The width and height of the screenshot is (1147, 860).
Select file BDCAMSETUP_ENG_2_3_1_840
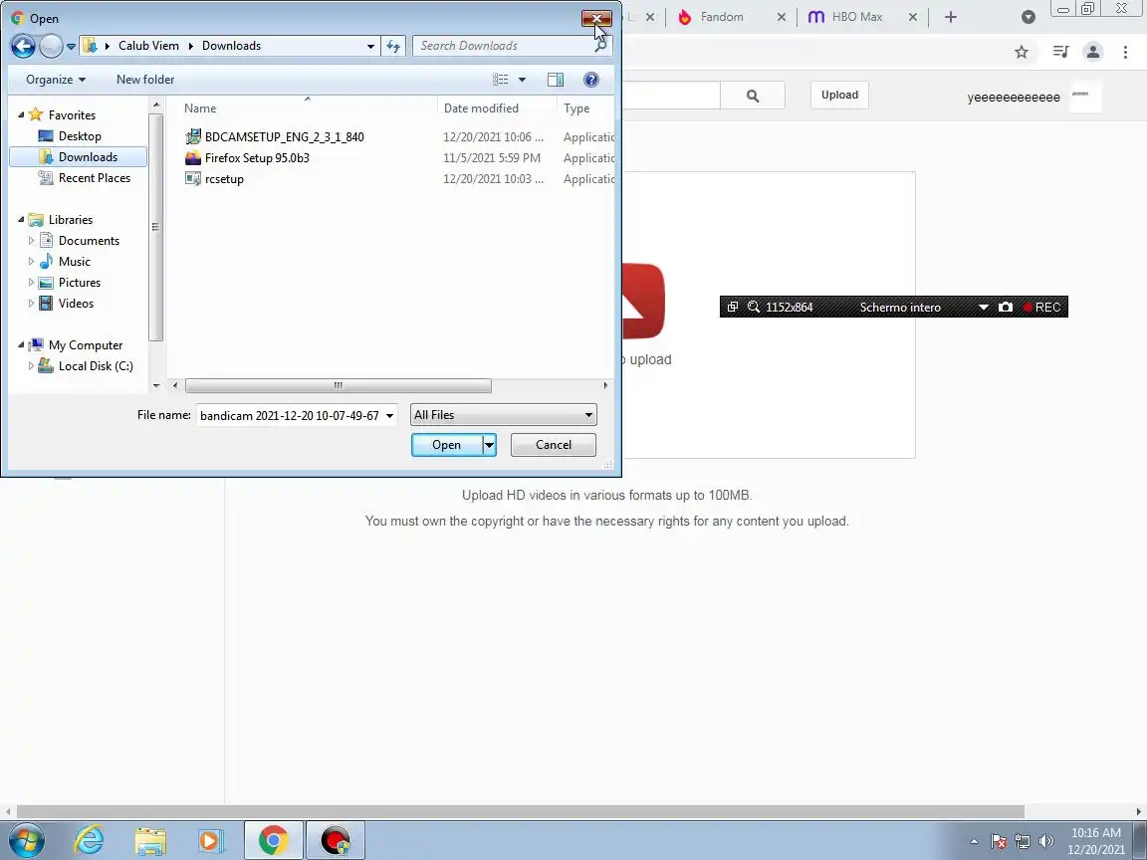pos(284,136)
